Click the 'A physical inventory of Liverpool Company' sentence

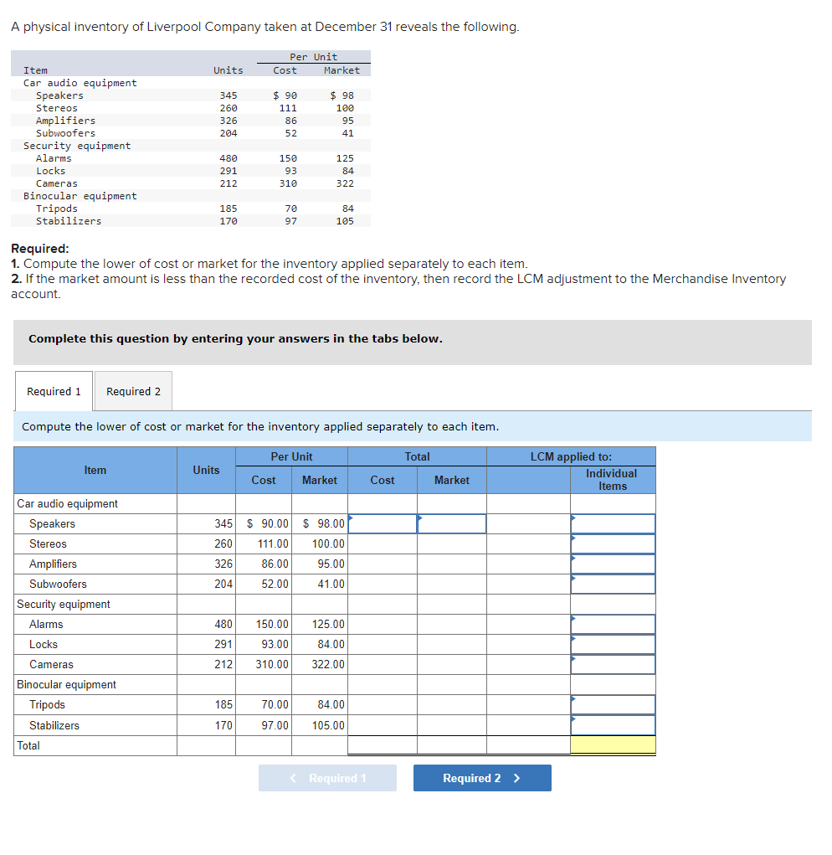[x=264, y=27]
